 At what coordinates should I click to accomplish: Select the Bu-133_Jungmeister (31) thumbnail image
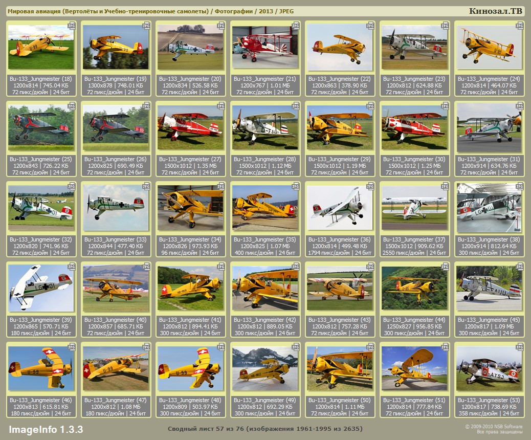click(x=489, y=128)
